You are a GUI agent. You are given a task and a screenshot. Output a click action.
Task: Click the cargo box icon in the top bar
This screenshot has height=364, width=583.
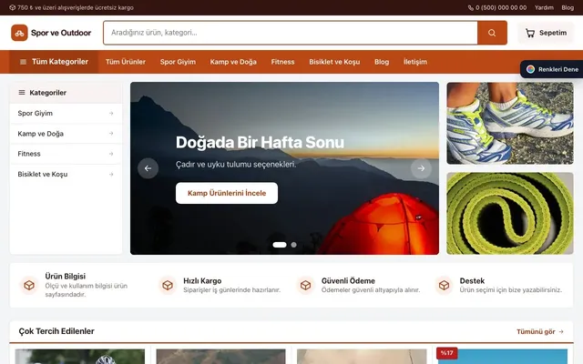(x=12, y=7)
